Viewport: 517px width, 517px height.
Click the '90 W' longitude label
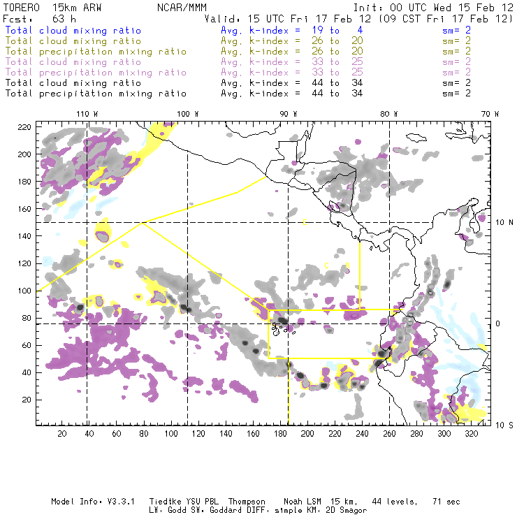(x=288, y=114)
